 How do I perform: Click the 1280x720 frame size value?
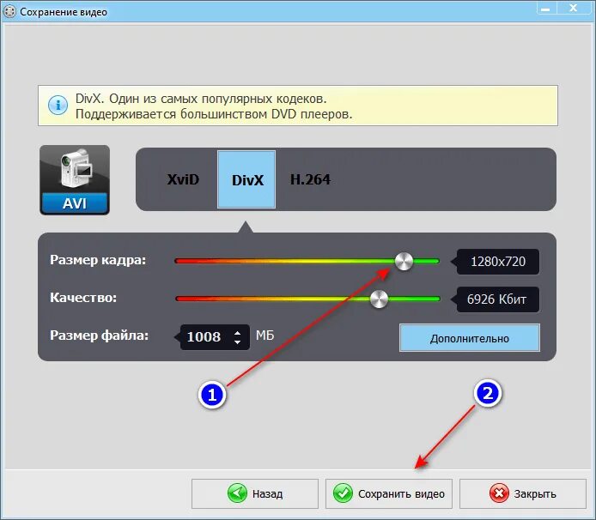click(x=498, y=262)
